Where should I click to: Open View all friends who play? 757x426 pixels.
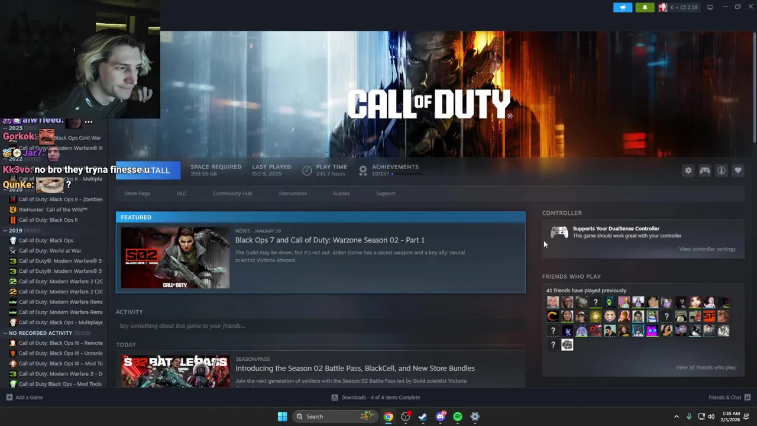[706, 367]
